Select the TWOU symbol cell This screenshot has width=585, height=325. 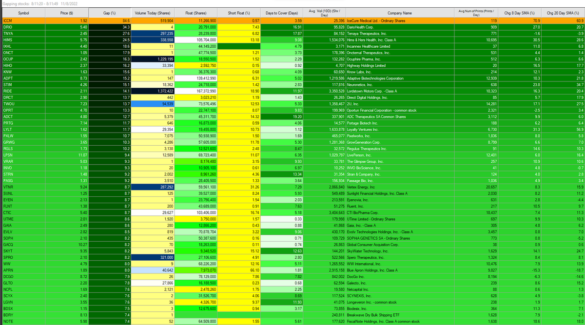[23, 103]
